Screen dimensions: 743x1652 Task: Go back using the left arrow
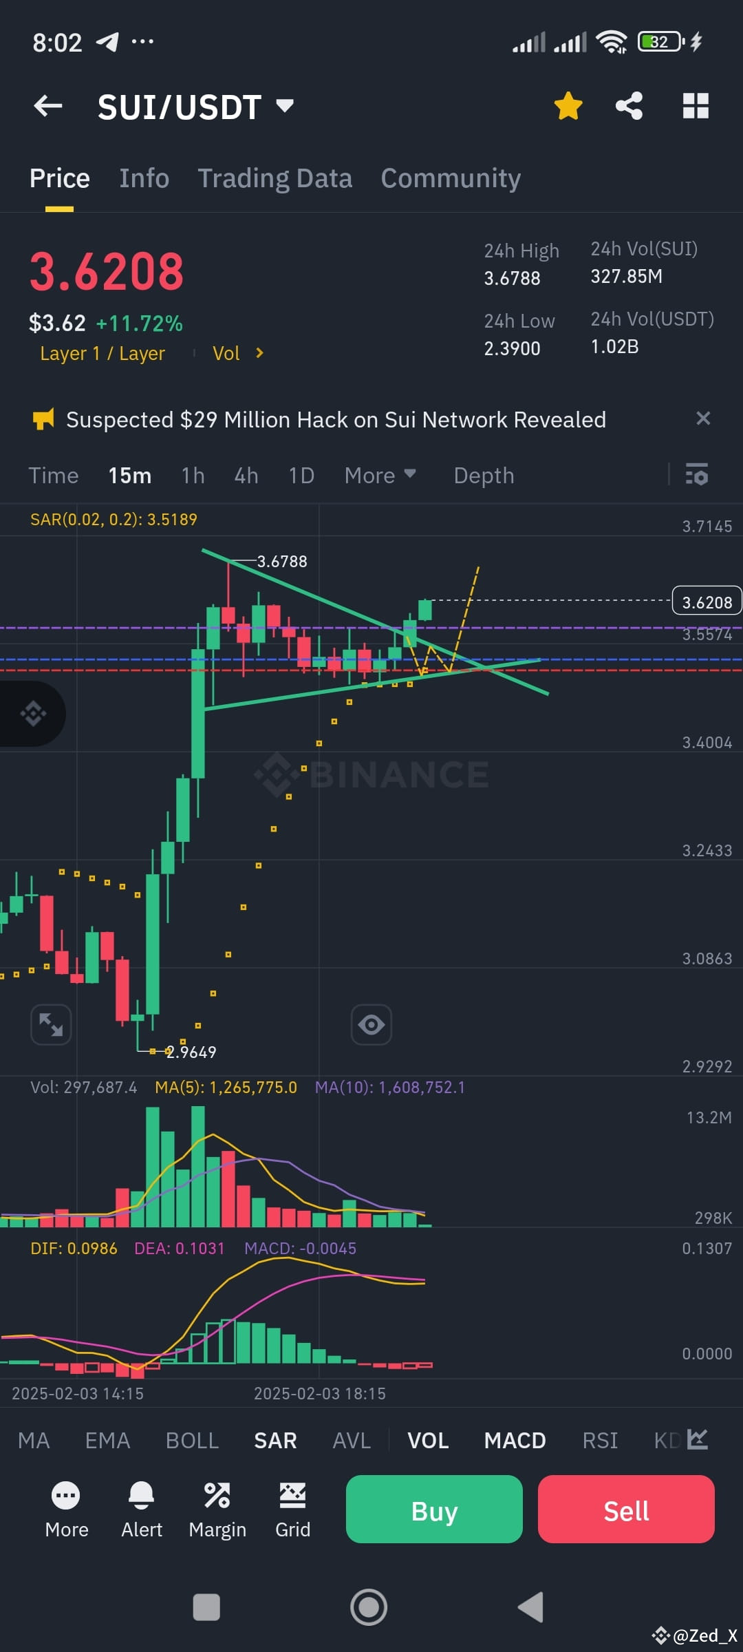click(48, 106)
